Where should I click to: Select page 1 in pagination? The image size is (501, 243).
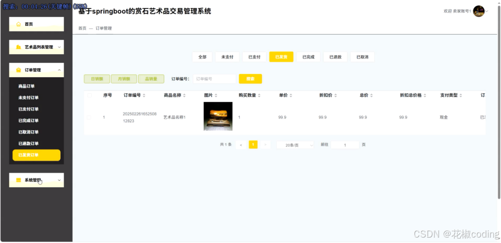253,145
